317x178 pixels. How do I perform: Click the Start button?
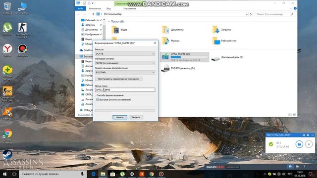(x=4, y=174)
